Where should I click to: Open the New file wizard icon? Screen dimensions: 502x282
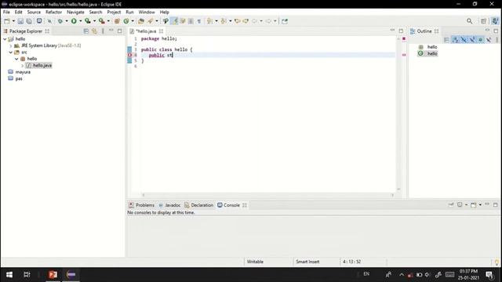[7, 21]
